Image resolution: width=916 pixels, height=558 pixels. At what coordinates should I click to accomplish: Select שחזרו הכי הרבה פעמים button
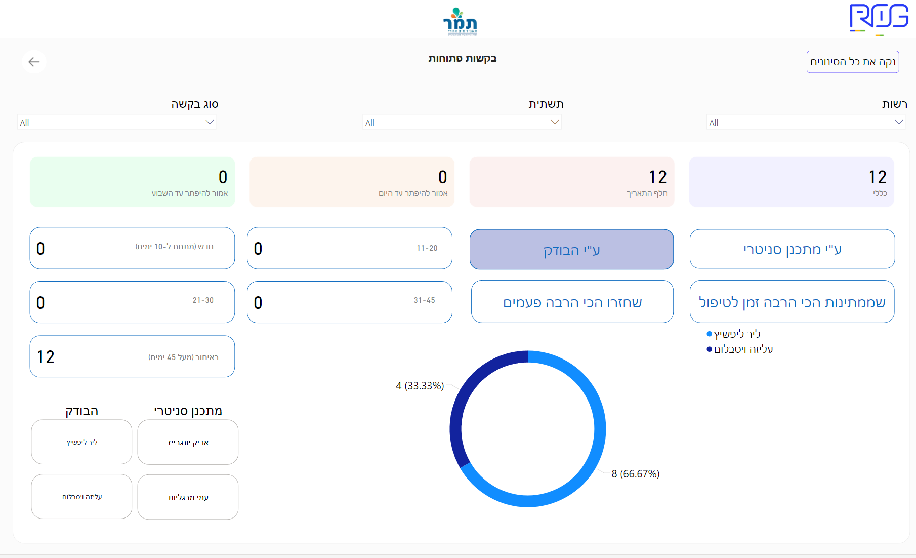[572, 302]
